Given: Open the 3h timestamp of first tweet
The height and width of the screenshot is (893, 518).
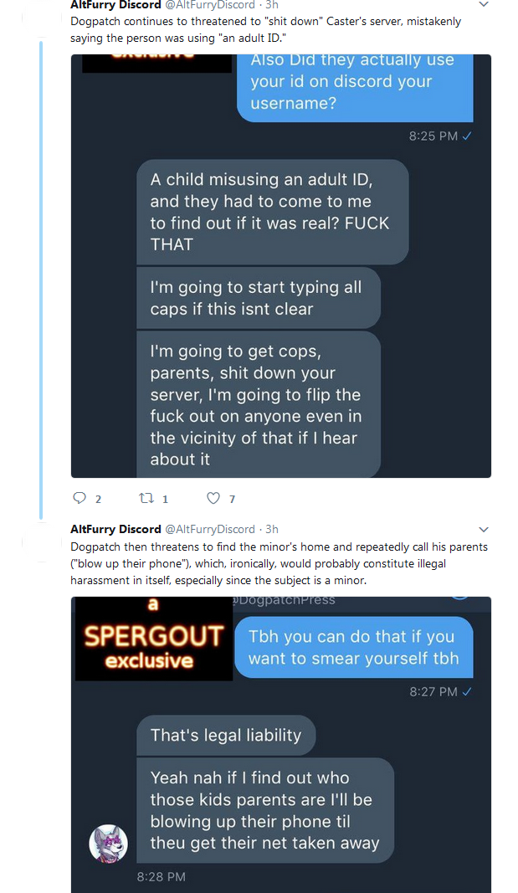Looking at the screenshot, I should point(272,4).
